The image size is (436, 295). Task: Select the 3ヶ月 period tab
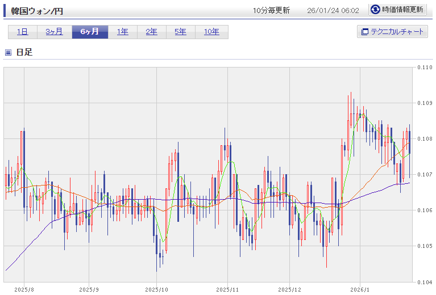coord(54,32)
